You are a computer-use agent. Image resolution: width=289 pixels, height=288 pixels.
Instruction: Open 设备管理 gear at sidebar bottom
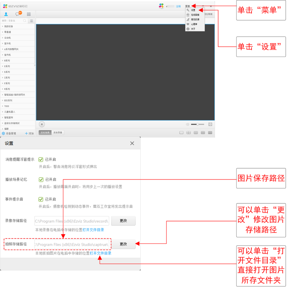pyautogui.click(x=3, y=133)
